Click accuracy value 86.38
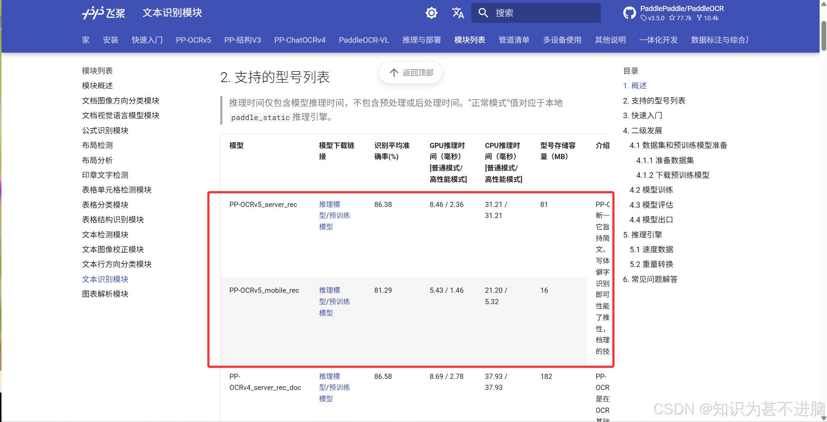This screenshot has width=827, height=422. pyautogui.click(x=383, y=204)
